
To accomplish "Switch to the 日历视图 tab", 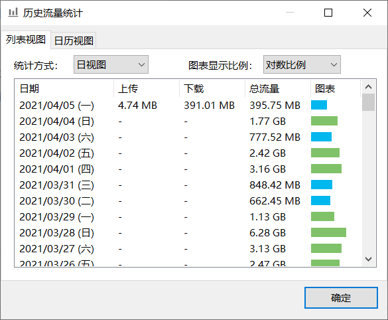I will [74, 40].
